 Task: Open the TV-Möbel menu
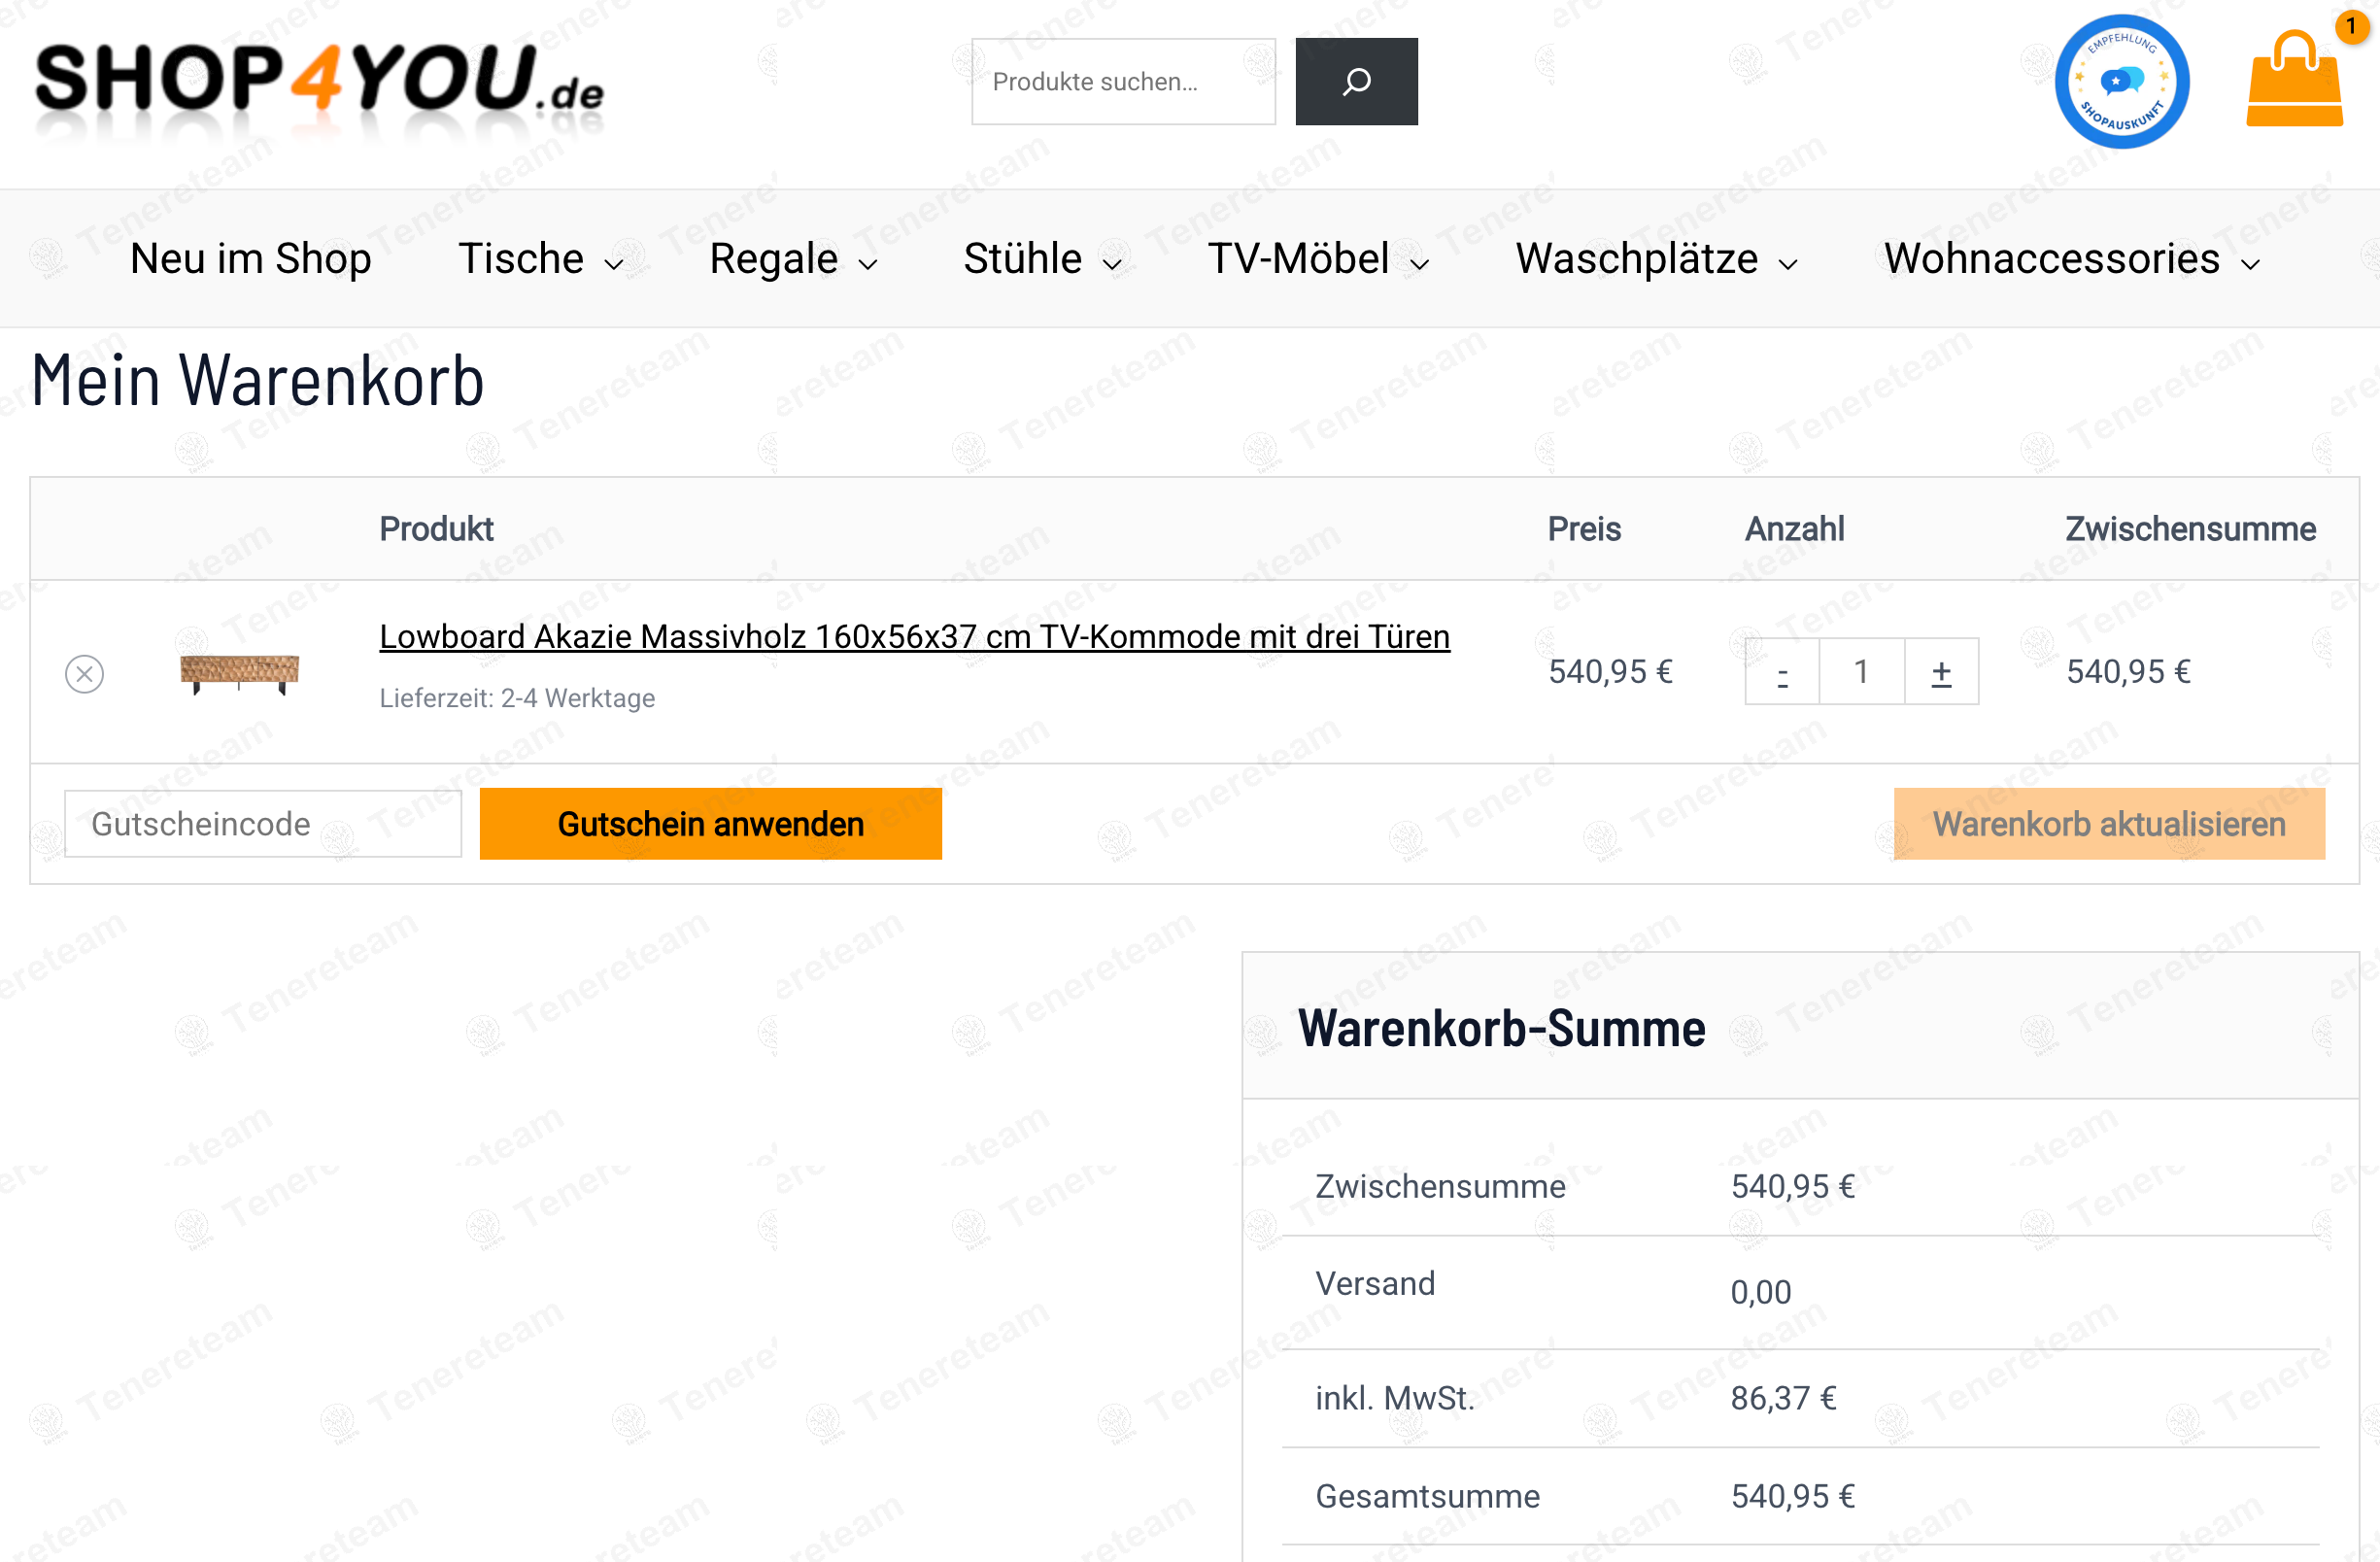click(x=1298, y=259)
